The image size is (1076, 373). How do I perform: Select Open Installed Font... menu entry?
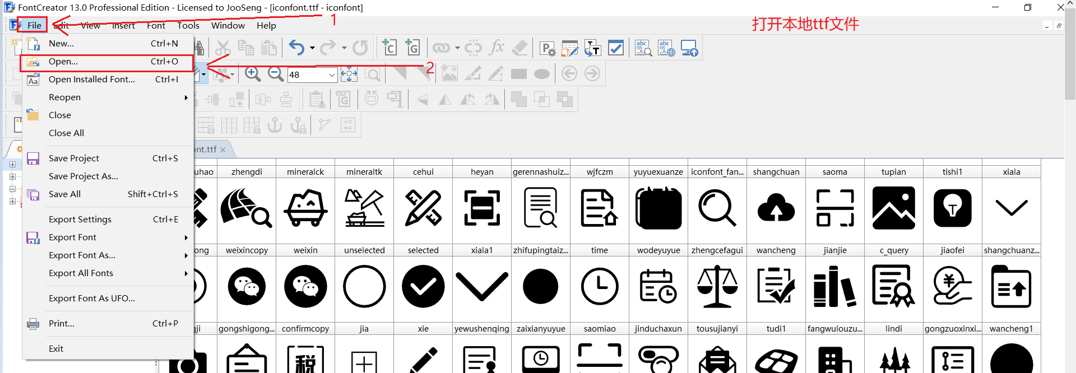point(108,80)
